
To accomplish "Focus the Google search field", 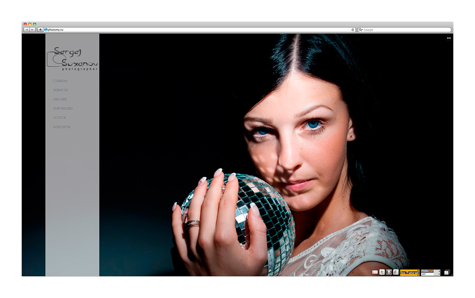I will pos(405,30).
